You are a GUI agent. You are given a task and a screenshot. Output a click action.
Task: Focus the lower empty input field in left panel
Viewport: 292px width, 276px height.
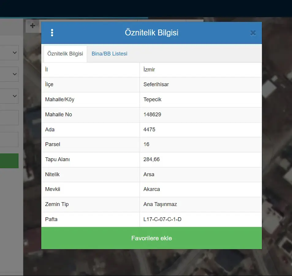9,140
